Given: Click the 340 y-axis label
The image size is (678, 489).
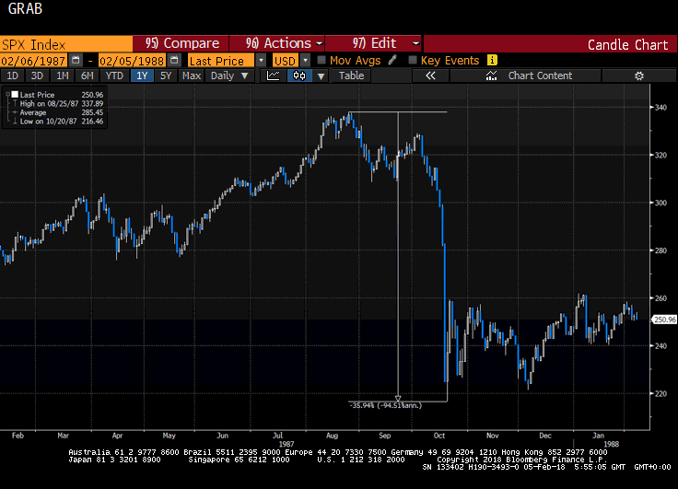Looking at the screenshot, I should 660,107.
